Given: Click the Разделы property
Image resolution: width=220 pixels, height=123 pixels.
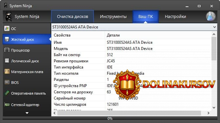Looking at the screenshot, I should point(61,80).
